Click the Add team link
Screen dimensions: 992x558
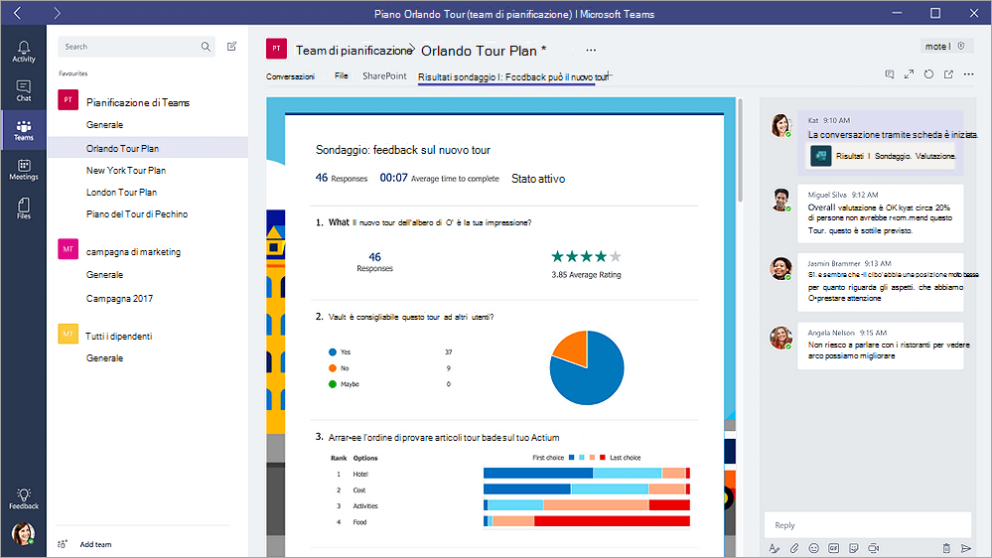(95, 544)
